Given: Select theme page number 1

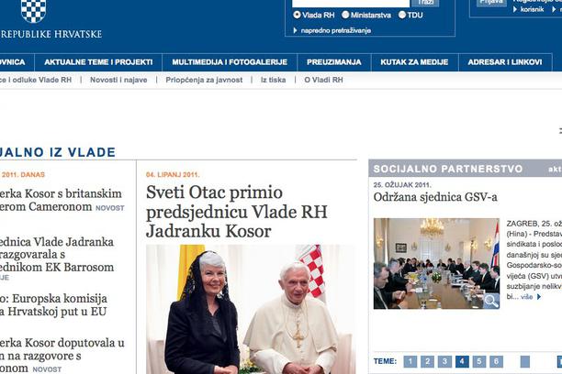Looking at the screenshot, I should tap(410, 361).
